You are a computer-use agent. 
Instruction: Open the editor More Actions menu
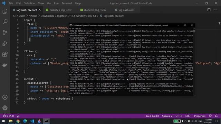[215, 10]
